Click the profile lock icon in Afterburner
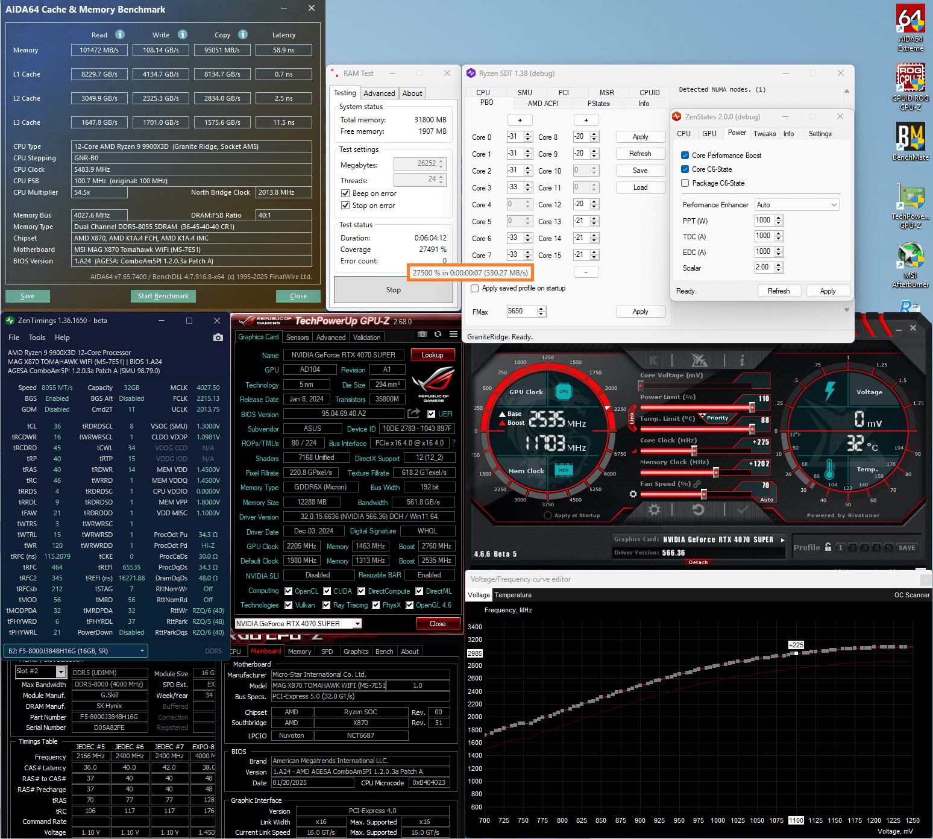This screenshot has height=839, width=933. click(x=828, y=547)
